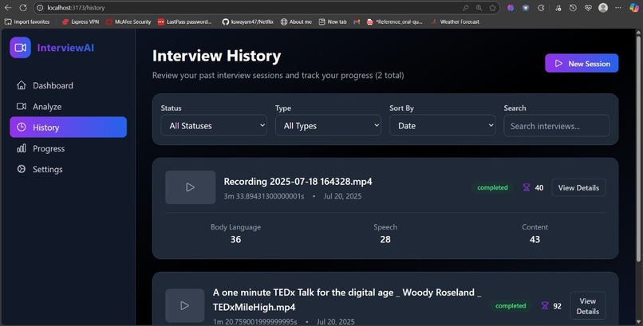Open the kswayam47/Netflix GitHub bookmark

coord(247,22)
